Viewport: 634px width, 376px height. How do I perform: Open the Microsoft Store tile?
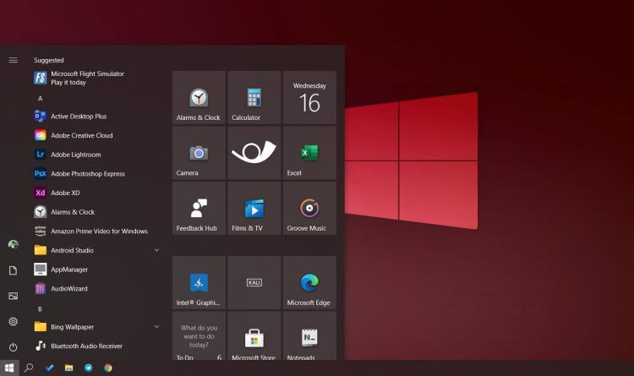[x=254, y=336]
